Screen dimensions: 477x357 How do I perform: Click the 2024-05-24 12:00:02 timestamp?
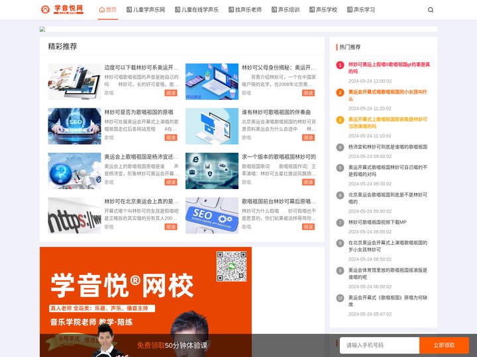tap(370, 81)
